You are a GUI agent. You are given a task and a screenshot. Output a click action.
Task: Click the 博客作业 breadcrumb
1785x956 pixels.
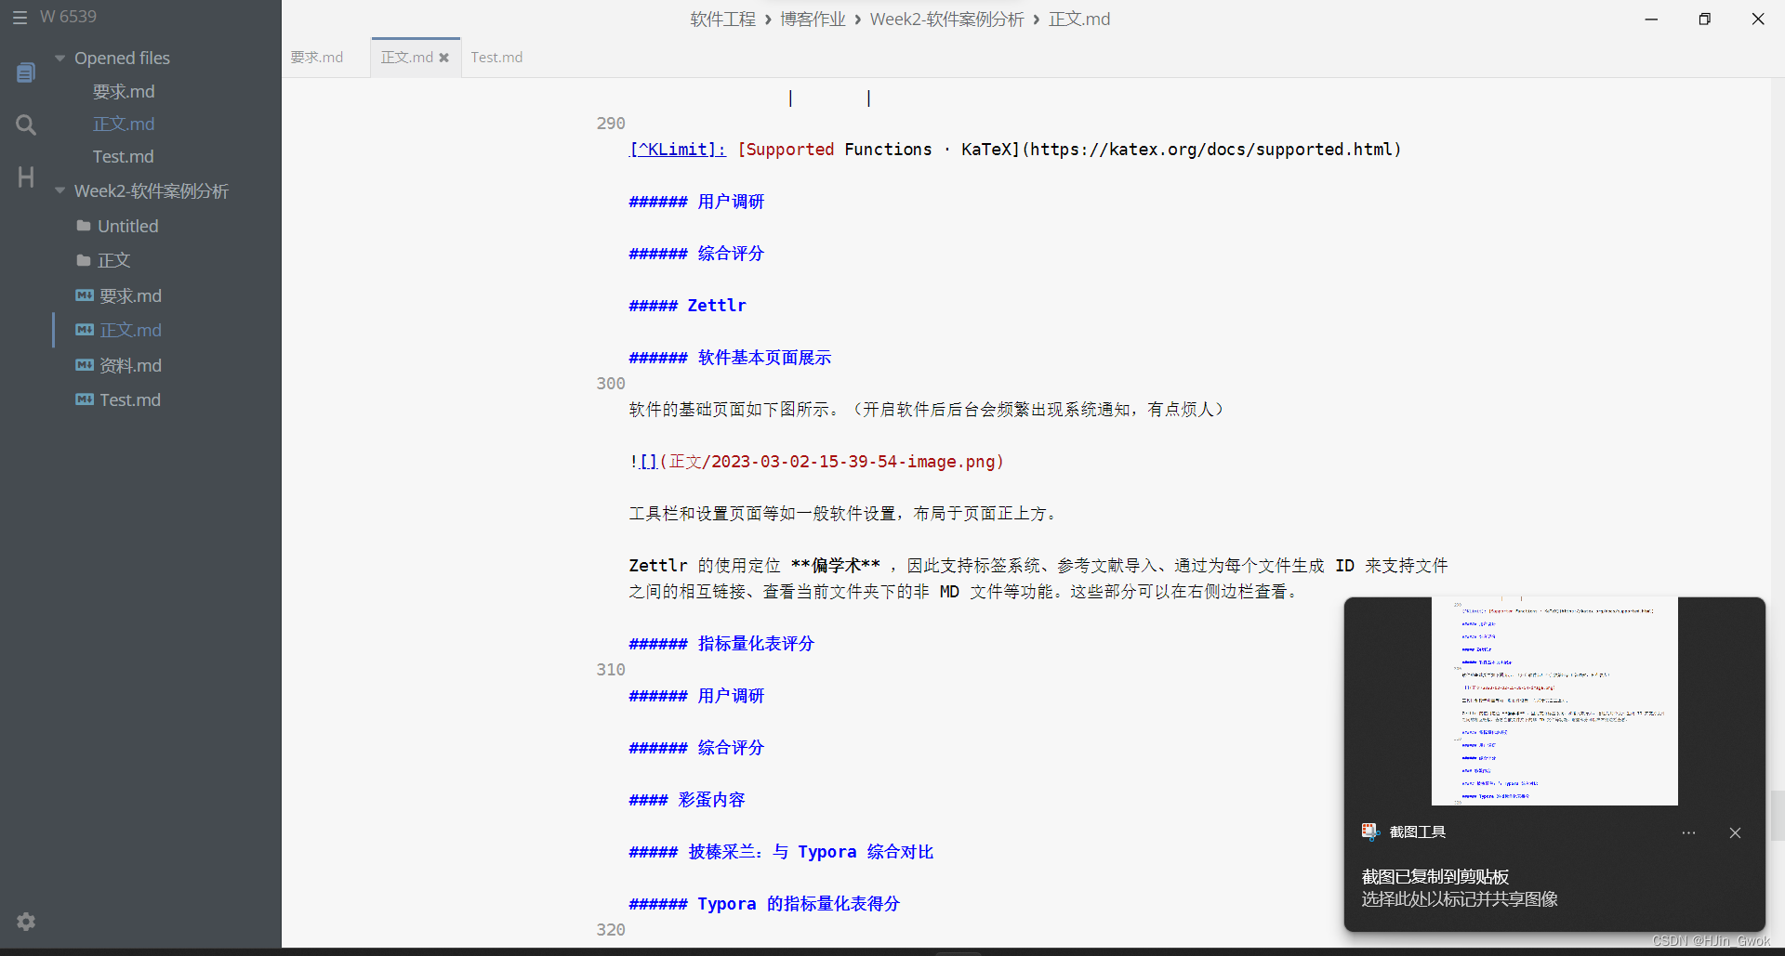click(813, 20)
